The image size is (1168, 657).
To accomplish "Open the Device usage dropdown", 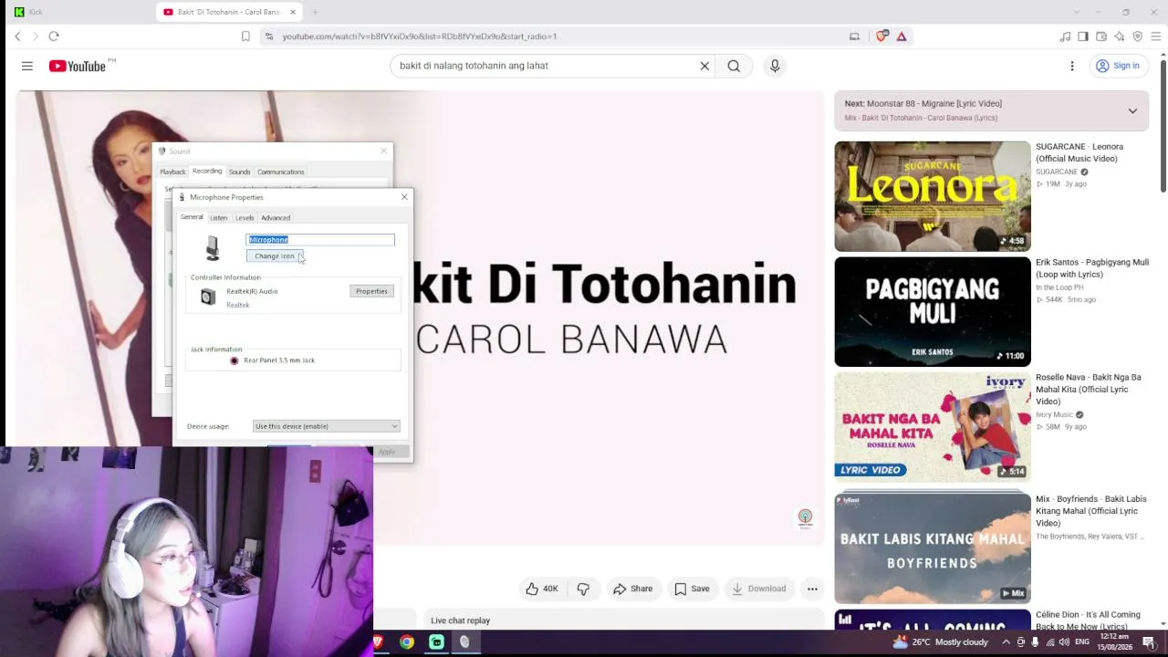I will tap(326, 426).
